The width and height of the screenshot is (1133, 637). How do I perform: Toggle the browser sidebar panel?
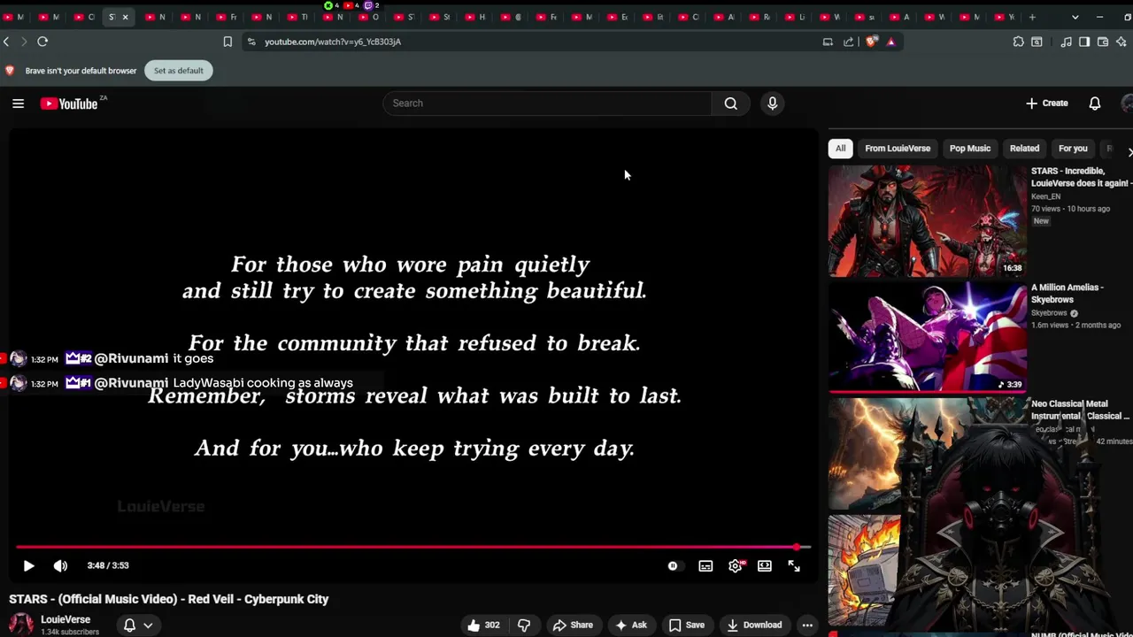point(1084,42)
